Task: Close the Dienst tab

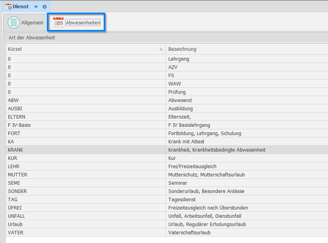Action: 45,7
